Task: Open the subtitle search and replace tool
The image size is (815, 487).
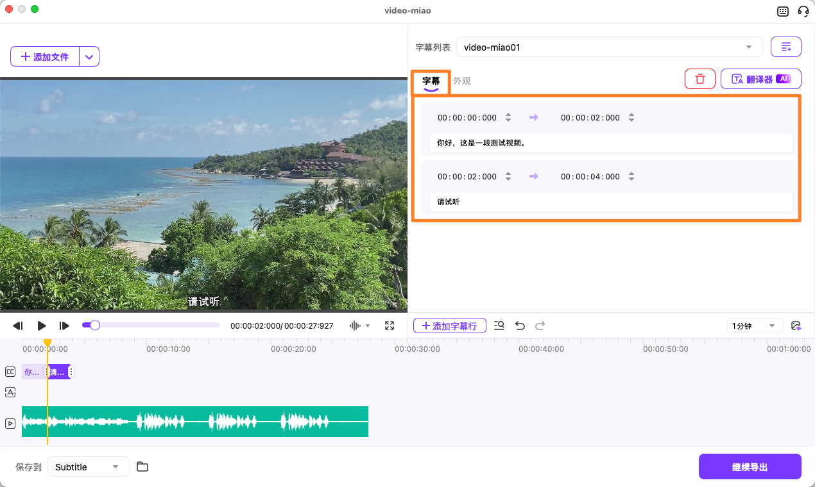Action: [x=499, y=326]
